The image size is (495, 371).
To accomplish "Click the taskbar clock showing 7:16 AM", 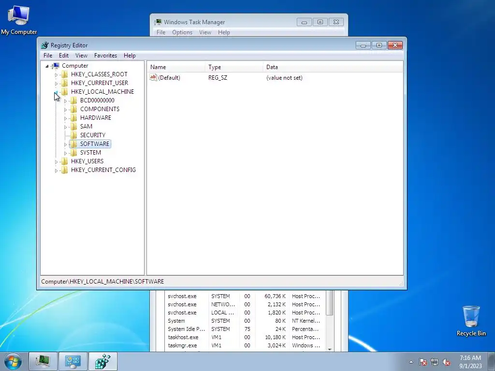I will [x=470, y=362].
